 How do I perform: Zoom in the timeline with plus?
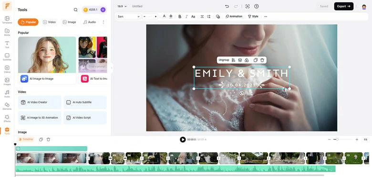[357, 140]
